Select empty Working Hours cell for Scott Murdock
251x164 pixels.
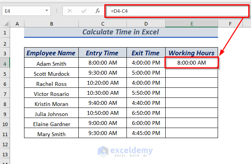[192, 73]
